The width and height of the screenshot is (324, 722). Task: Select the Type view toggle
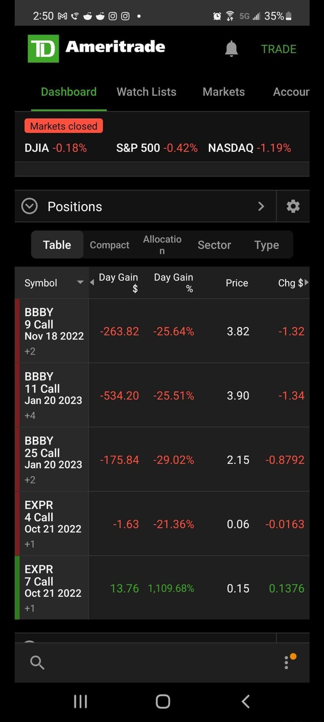266,245
